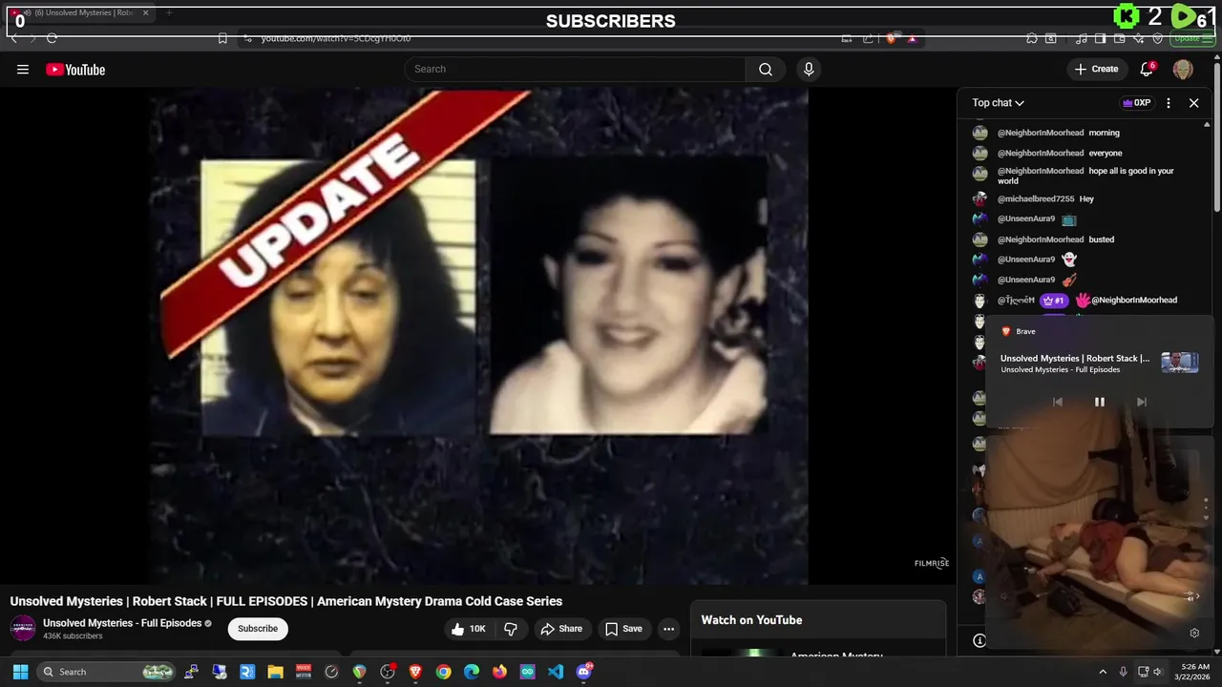The height and width of the screenshot is (687, 1222).
Task: Open settings gear in media overlay
Action: (1193, 633)
